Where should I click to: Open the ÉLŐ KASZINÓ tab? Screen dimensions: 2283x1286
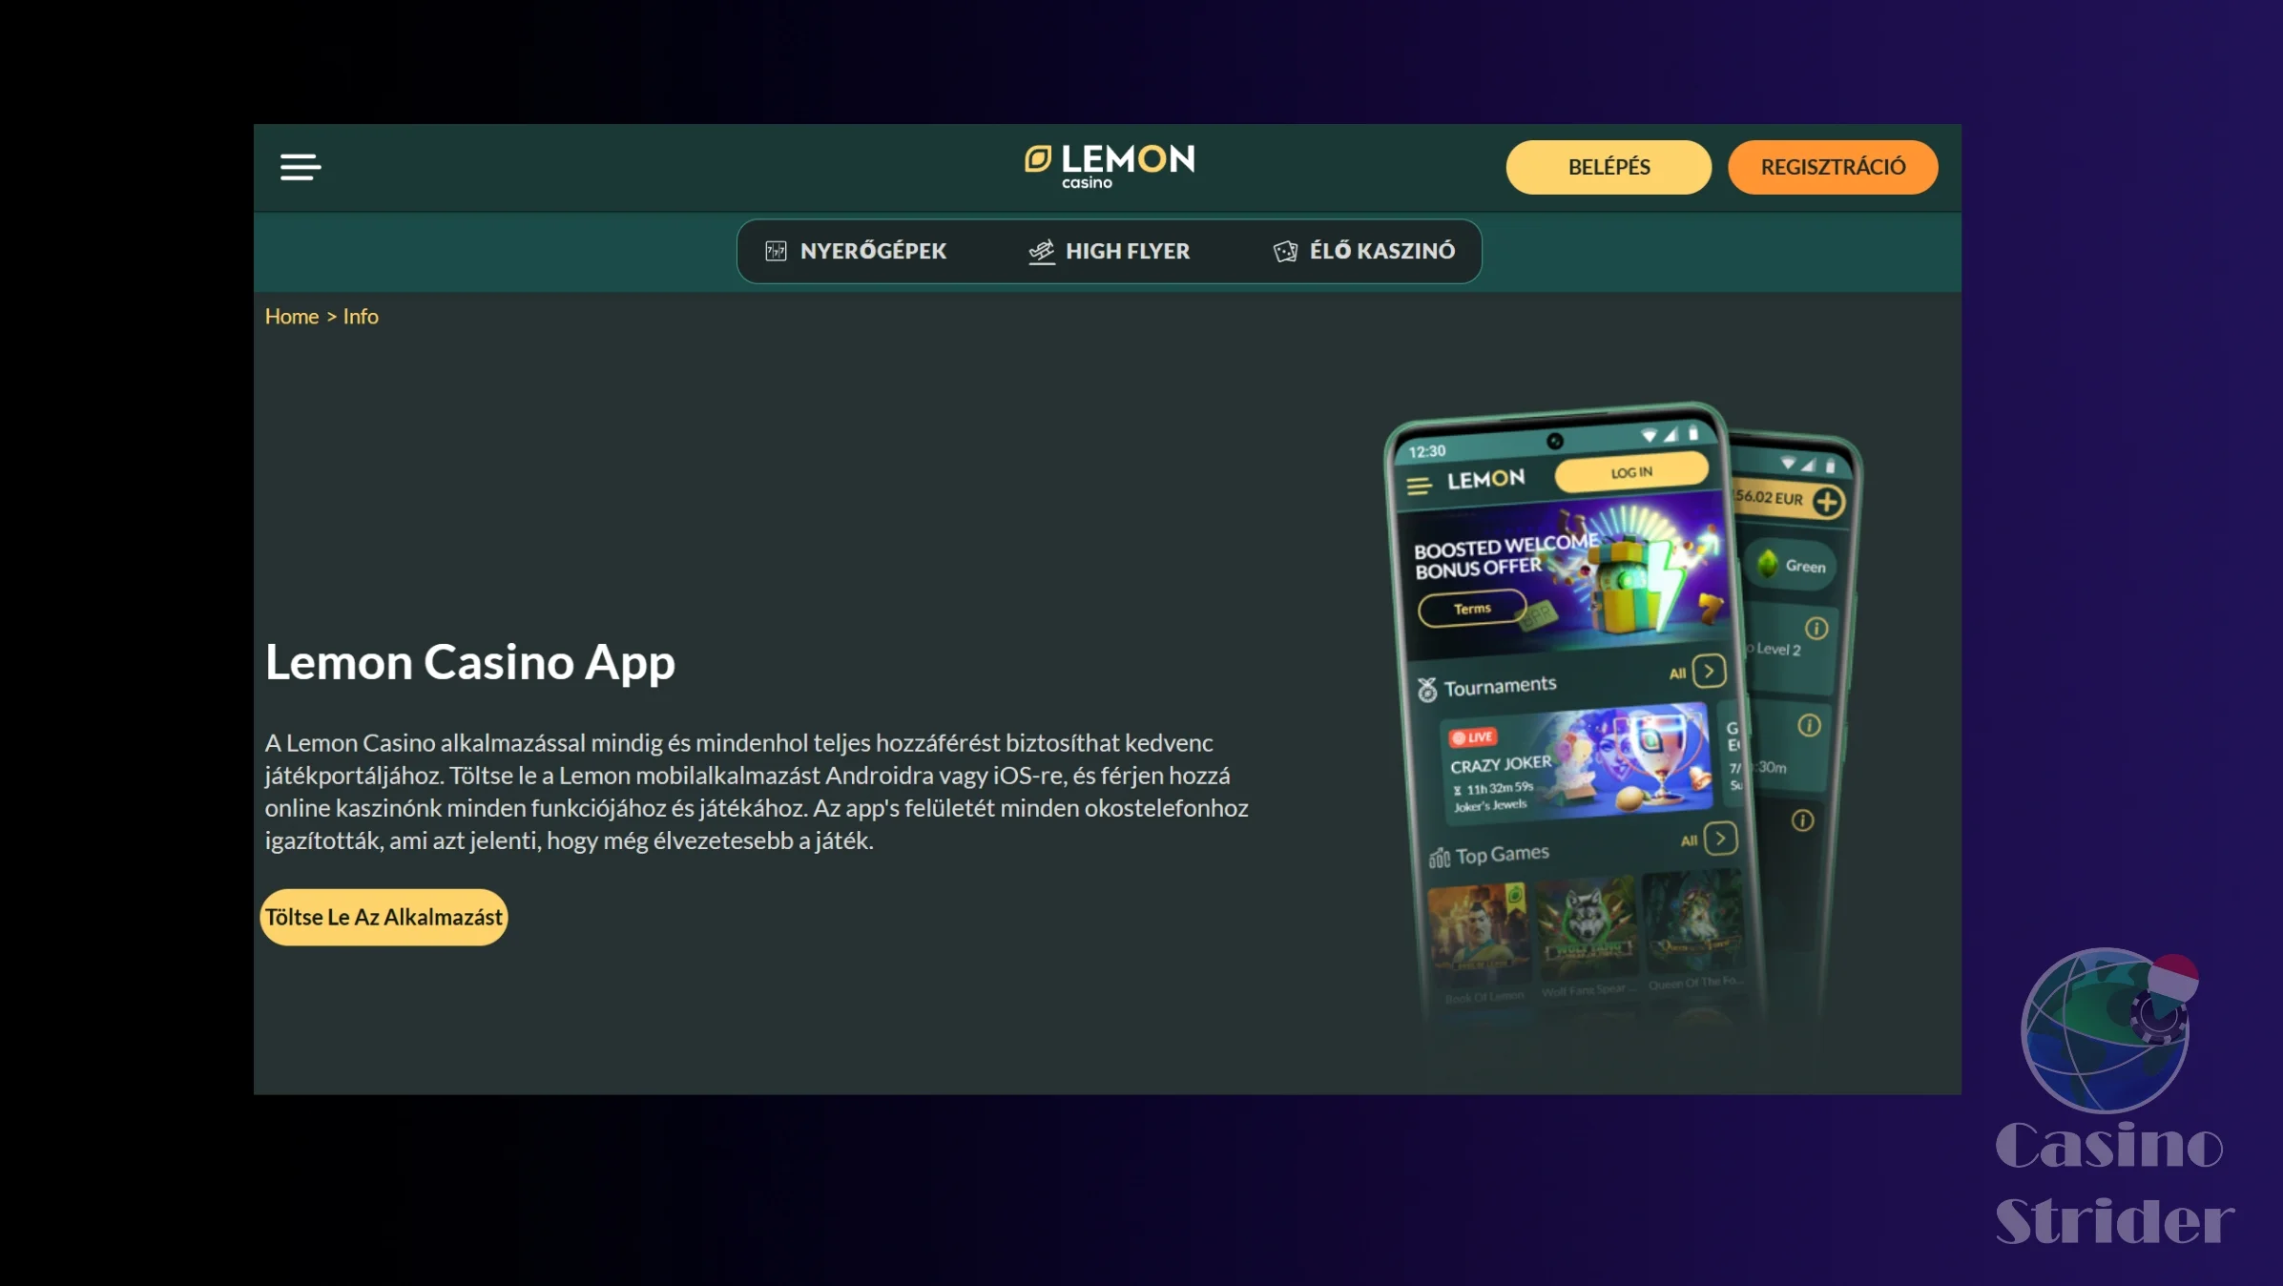pos(1364,251)
